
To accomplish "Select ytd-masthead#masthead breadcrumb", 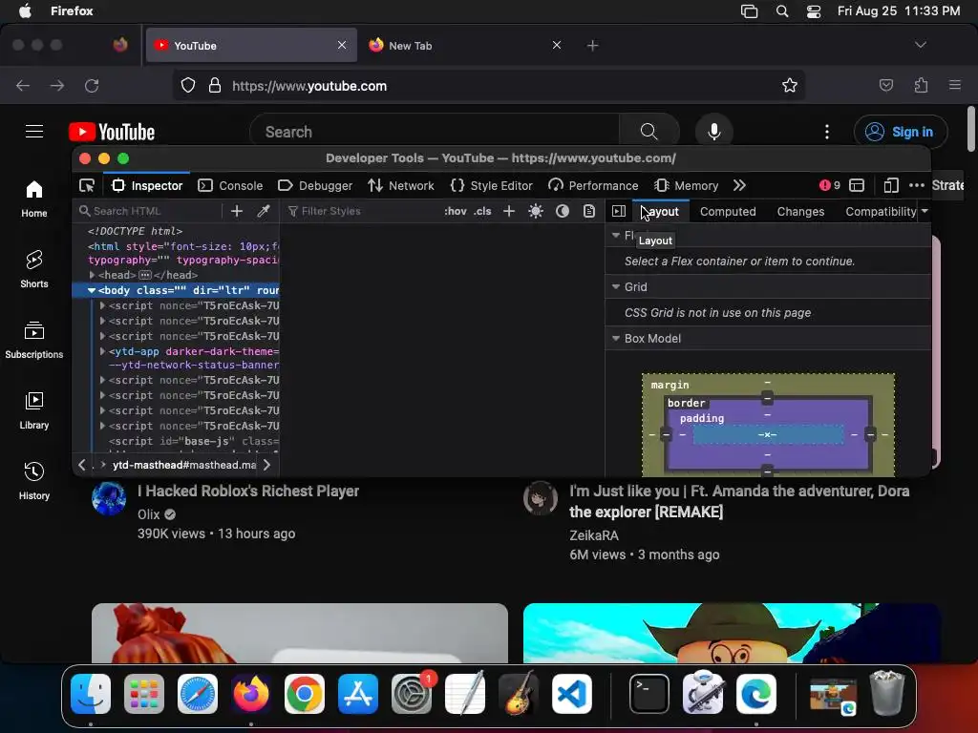I will click(x=184, y=465).
